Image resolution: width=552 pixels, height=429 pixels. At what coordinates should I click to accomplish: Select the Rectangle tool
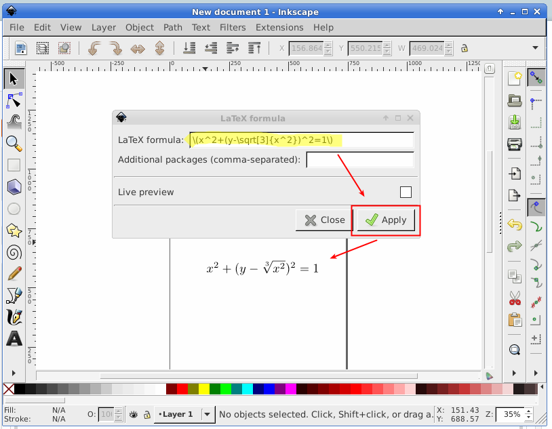pos(13,165)
